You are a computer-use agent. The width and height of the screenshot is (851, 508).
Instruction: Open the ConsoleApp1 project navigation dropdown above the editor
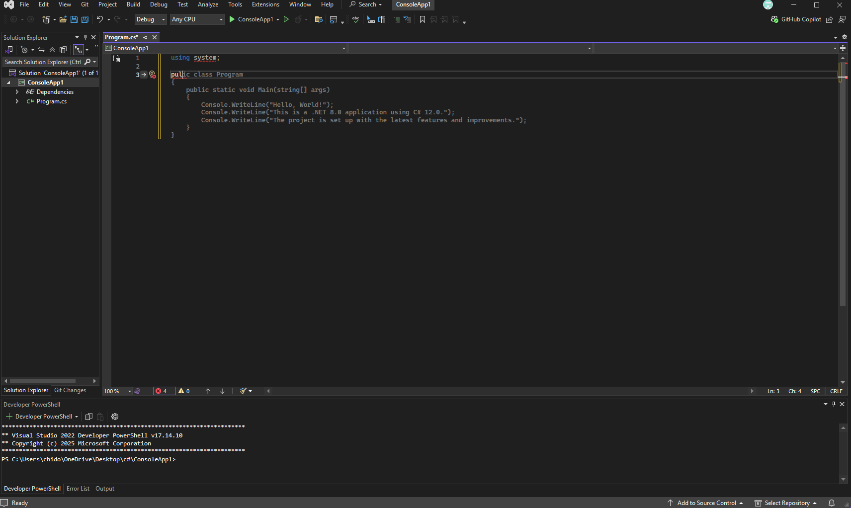click(226, 48)
